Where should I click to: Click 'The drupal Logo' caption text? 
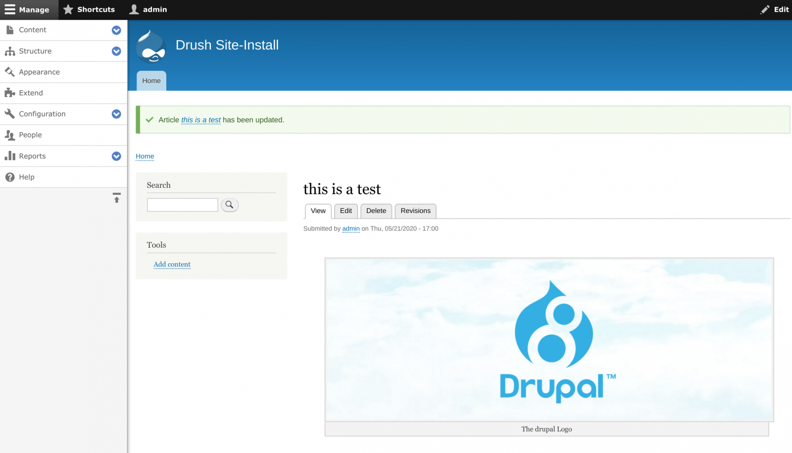click(546, 429)
